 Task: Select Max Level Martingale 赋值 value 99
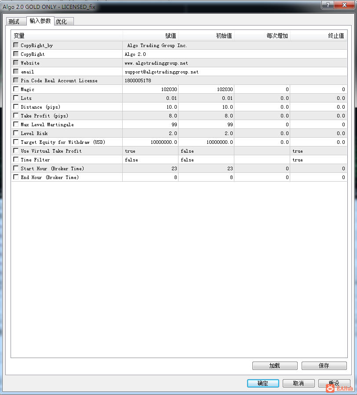tap(150, 124)
